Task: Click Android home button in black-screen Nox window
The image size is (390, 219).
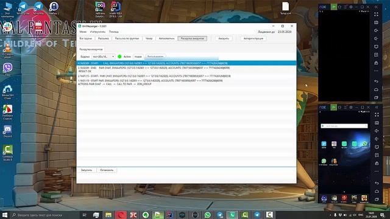Action: tap(376, 89)
